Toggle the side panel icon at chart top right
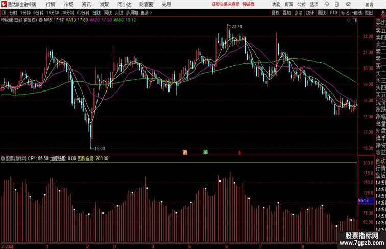Screen dimensions: 386x249 [355, 20]
